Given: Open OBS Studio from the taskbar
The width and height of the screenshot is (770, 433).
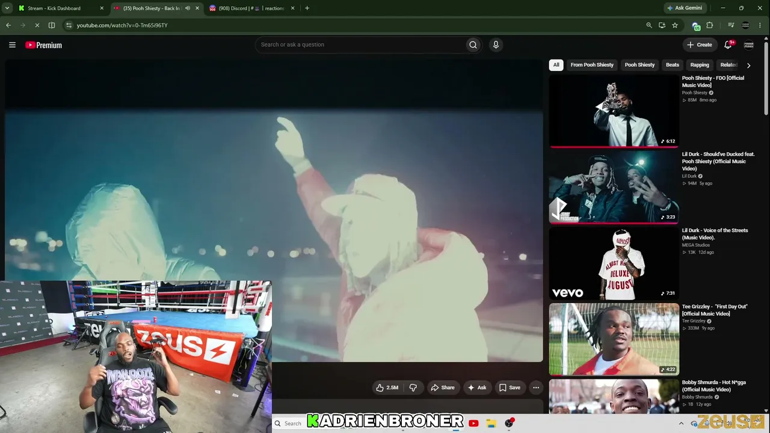Looking at the screenshot, I should (509, 423).
